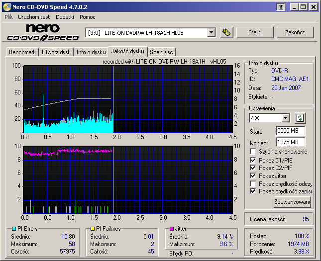Switch to the ScanDisc tab

pos(161,52)
